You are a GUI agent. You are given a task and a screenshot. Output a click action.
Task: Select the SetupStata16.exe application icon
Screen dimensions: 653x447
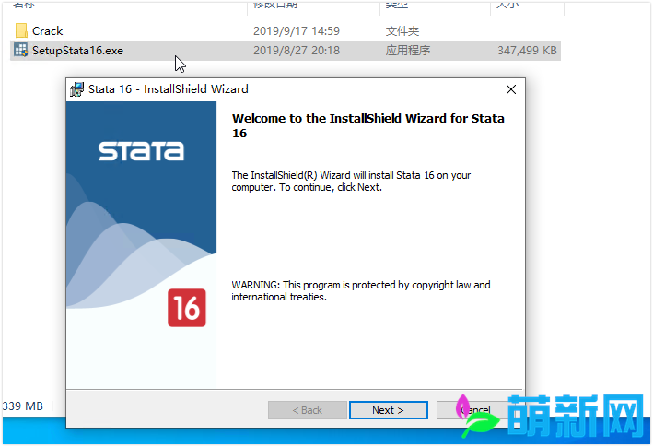pos(21,50)
